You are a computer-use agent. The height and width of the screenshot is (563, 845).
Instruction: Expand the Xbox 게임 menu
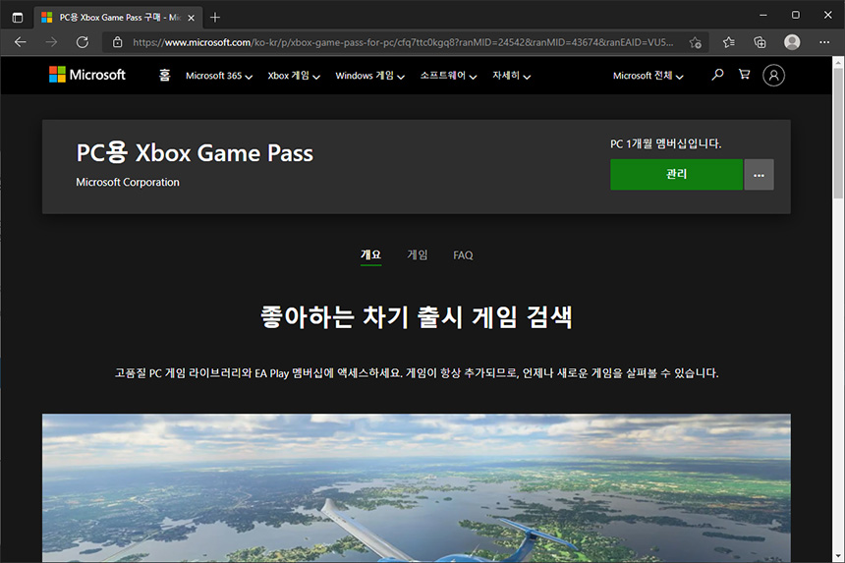tap(294, 76)
